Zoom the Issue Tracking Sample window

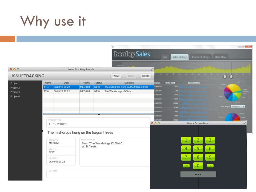(18, 69)
